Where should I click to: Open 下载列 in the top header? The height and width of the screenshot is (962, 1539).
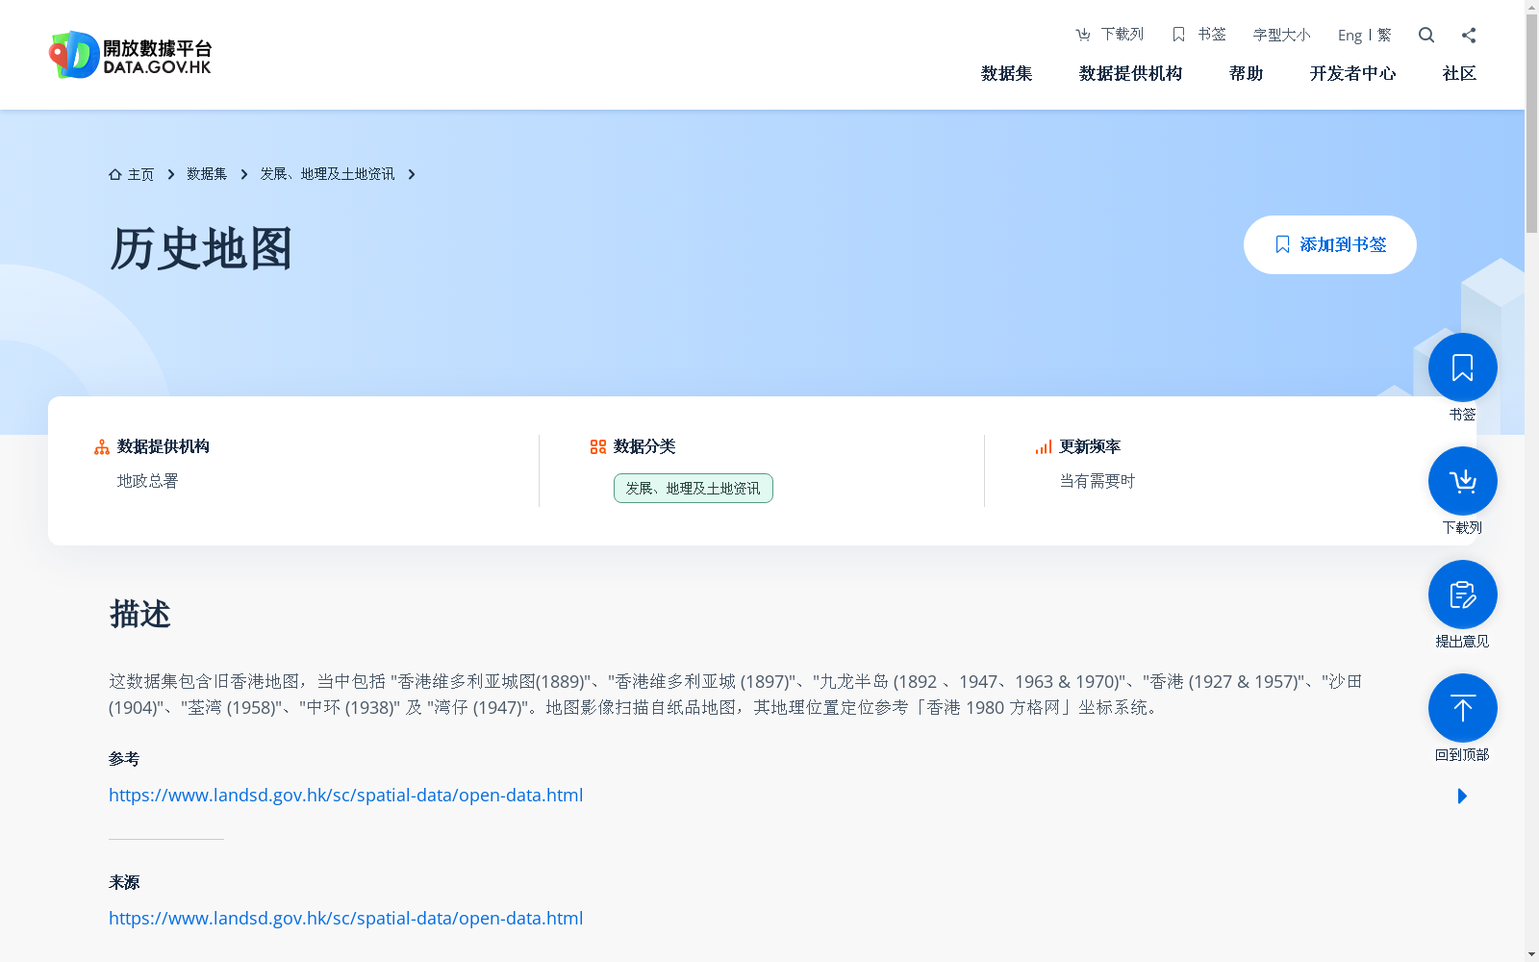(1110, 35)
